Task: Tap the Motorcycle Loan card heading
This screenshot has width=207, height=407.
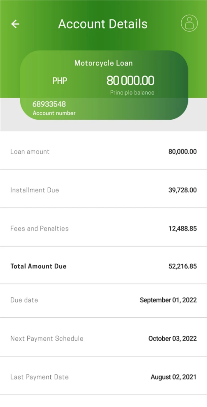Action: pos(103,63)
